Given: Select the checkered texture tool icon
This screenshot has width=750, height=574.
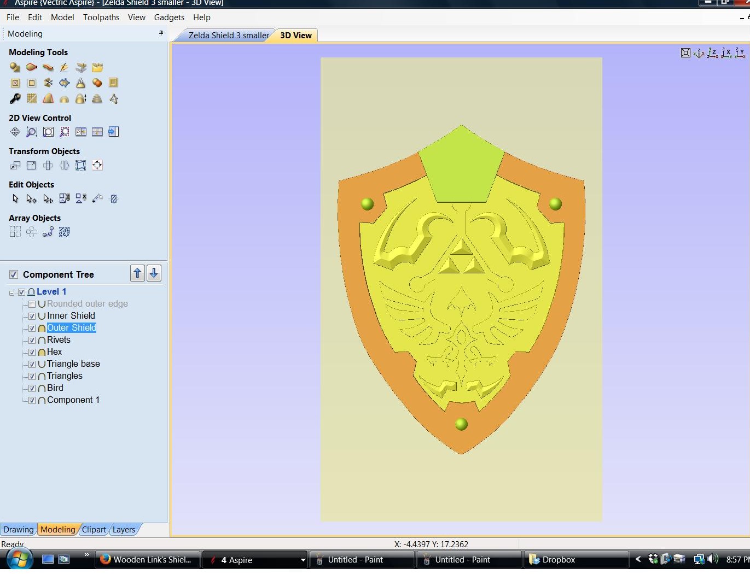Looking at the screenshot, I should click(x=32, y=98).
